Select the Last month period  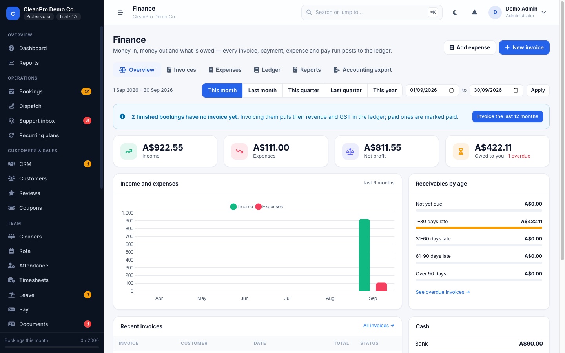click(262, 90)
